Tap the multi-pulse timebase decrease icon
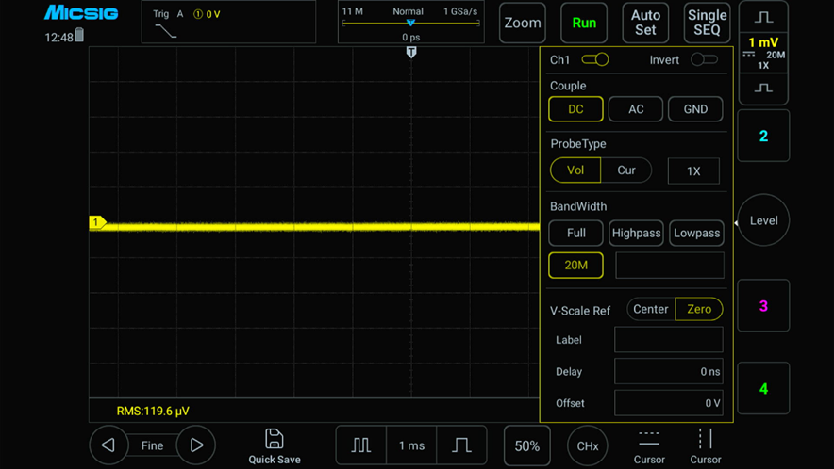 361,445
